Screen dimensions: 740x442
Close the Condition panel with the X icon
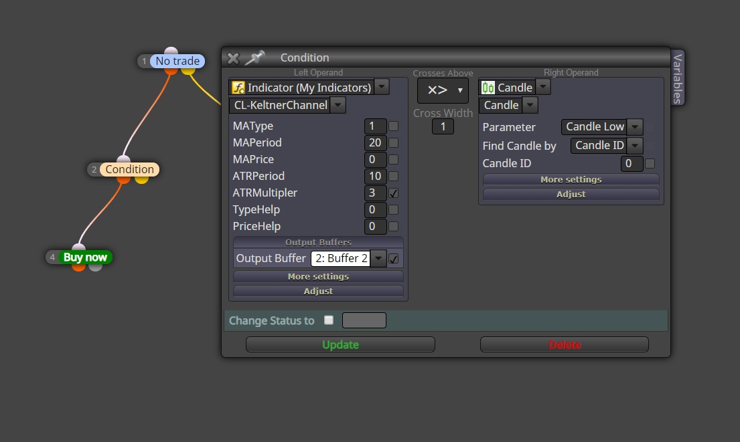233,58
